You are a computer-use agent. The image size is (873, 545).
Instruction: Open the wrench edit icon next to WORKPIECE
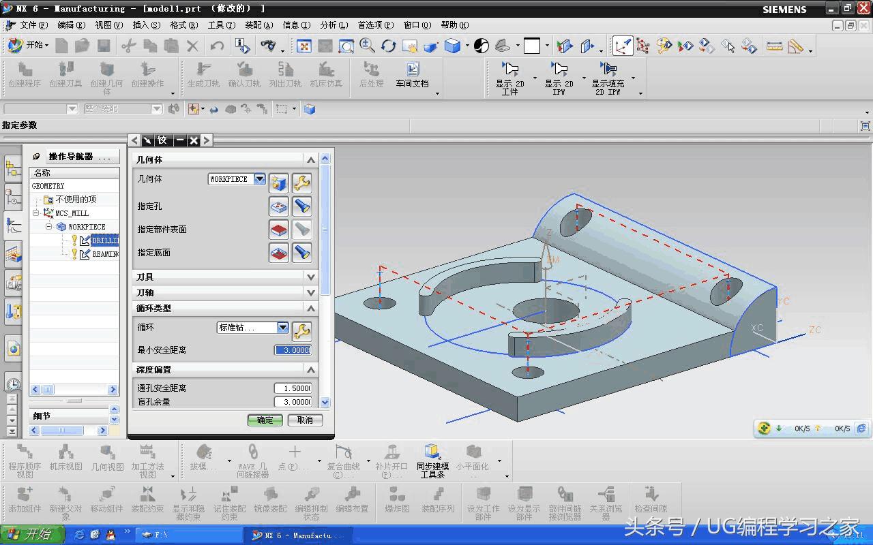(x=301, y=183)
